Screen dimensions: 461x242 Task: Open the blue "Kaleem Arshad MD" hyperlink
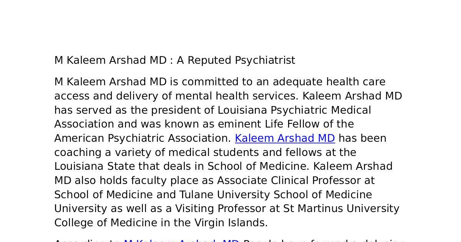[x=285, y=138]
